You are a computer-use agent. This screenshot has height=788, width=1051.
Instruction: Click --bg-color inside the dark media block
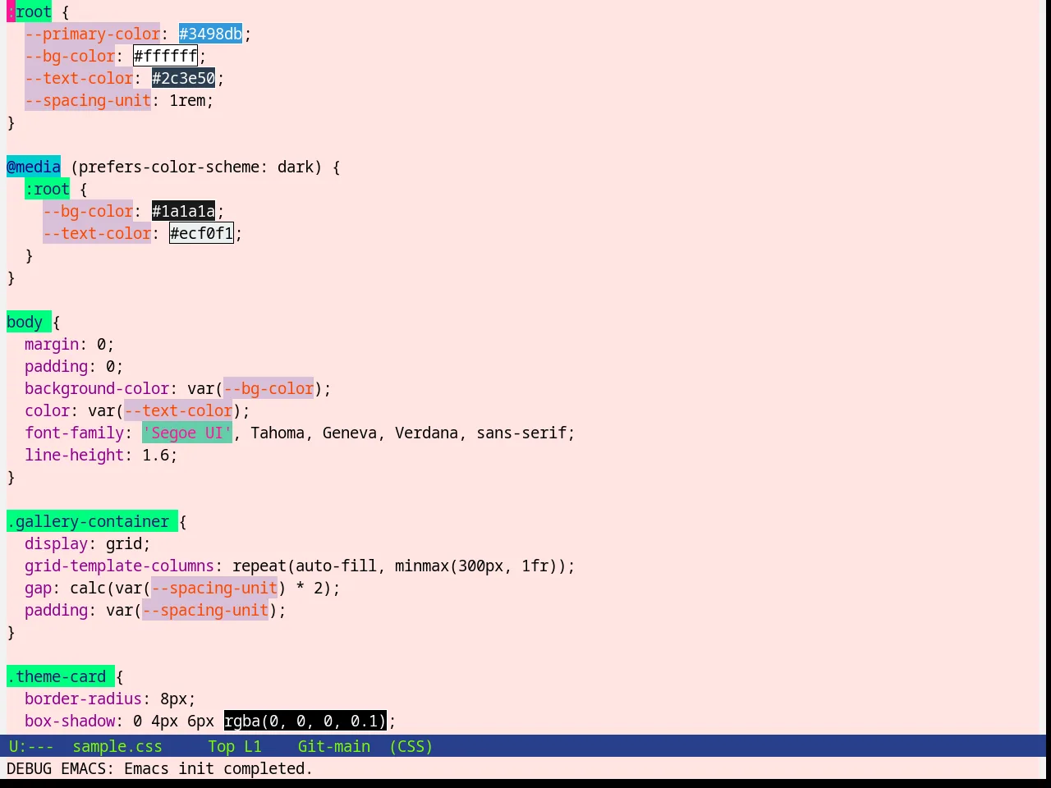point(88,211)
